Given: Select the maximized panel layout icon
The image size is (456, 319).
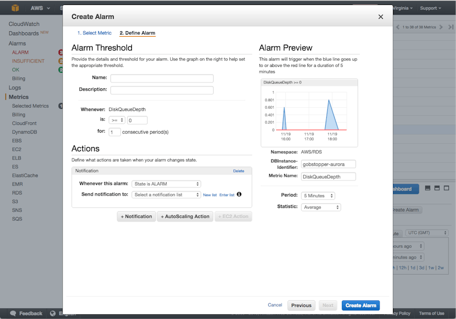Looking at the screenshot, I should click(446, 188).
